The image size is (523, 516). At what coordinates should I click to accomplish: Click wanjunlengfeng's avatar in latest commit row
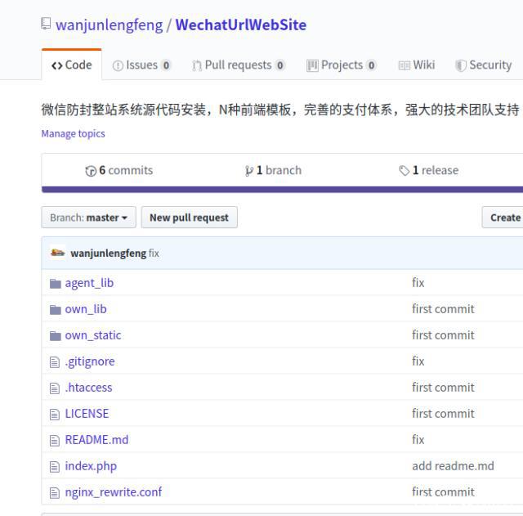[57, 253]
